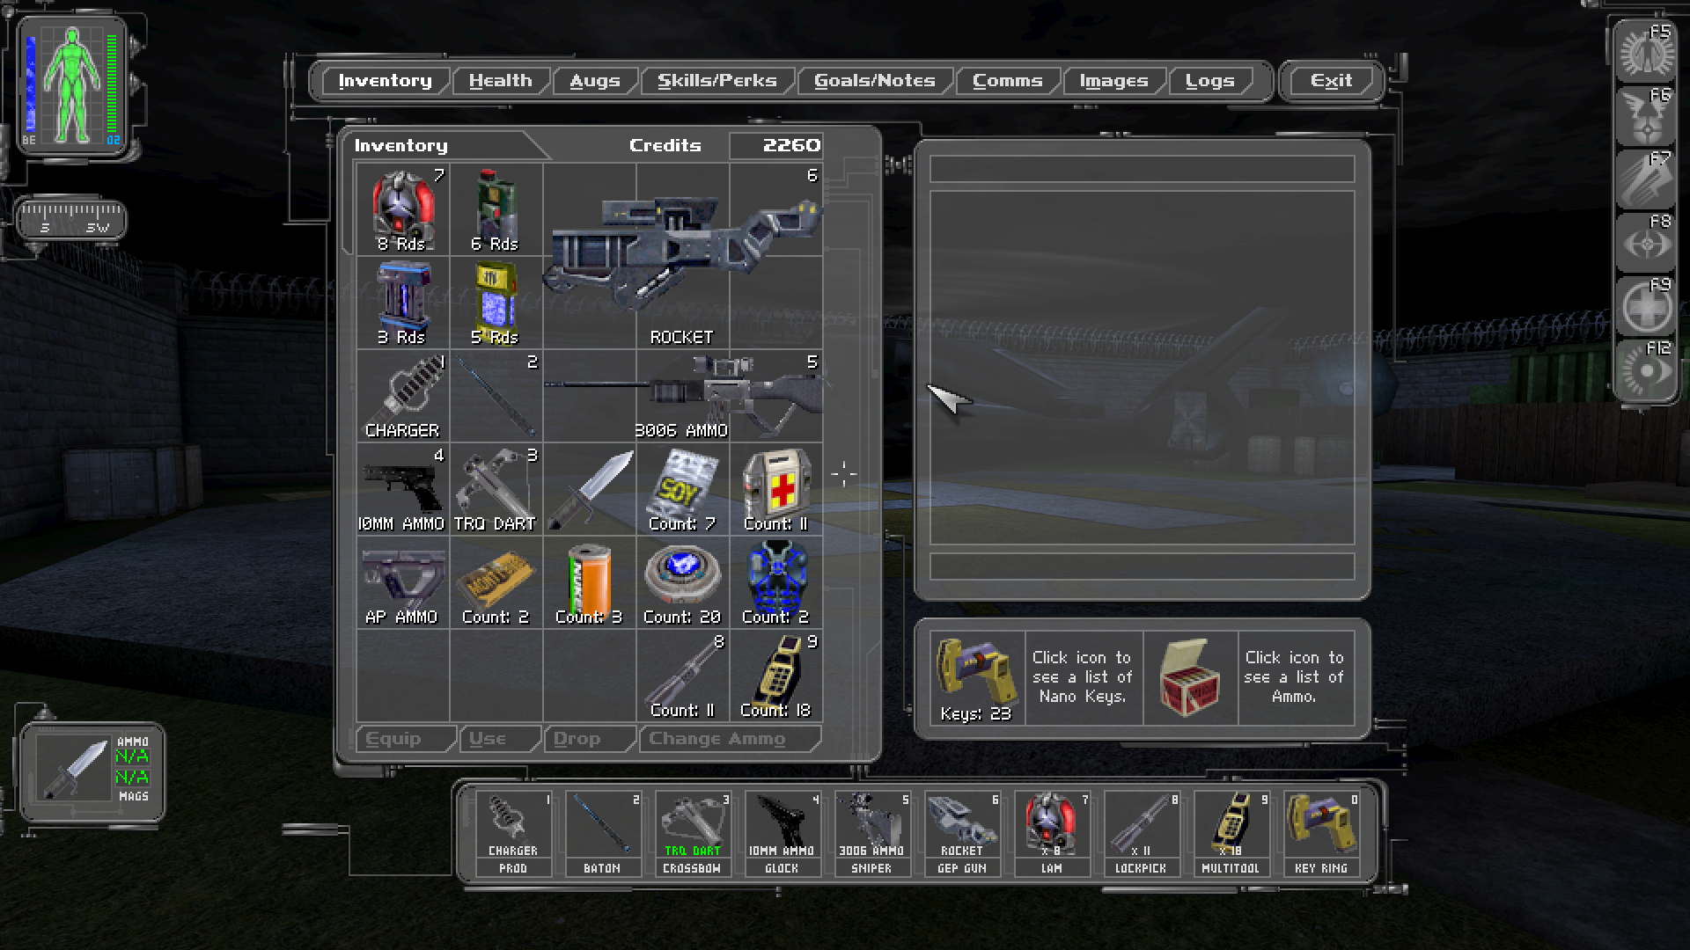The height and width of the screenshot is (950, 1690).
Task: Toggle the F8 augmentation icon
Action: point(1646,242)
